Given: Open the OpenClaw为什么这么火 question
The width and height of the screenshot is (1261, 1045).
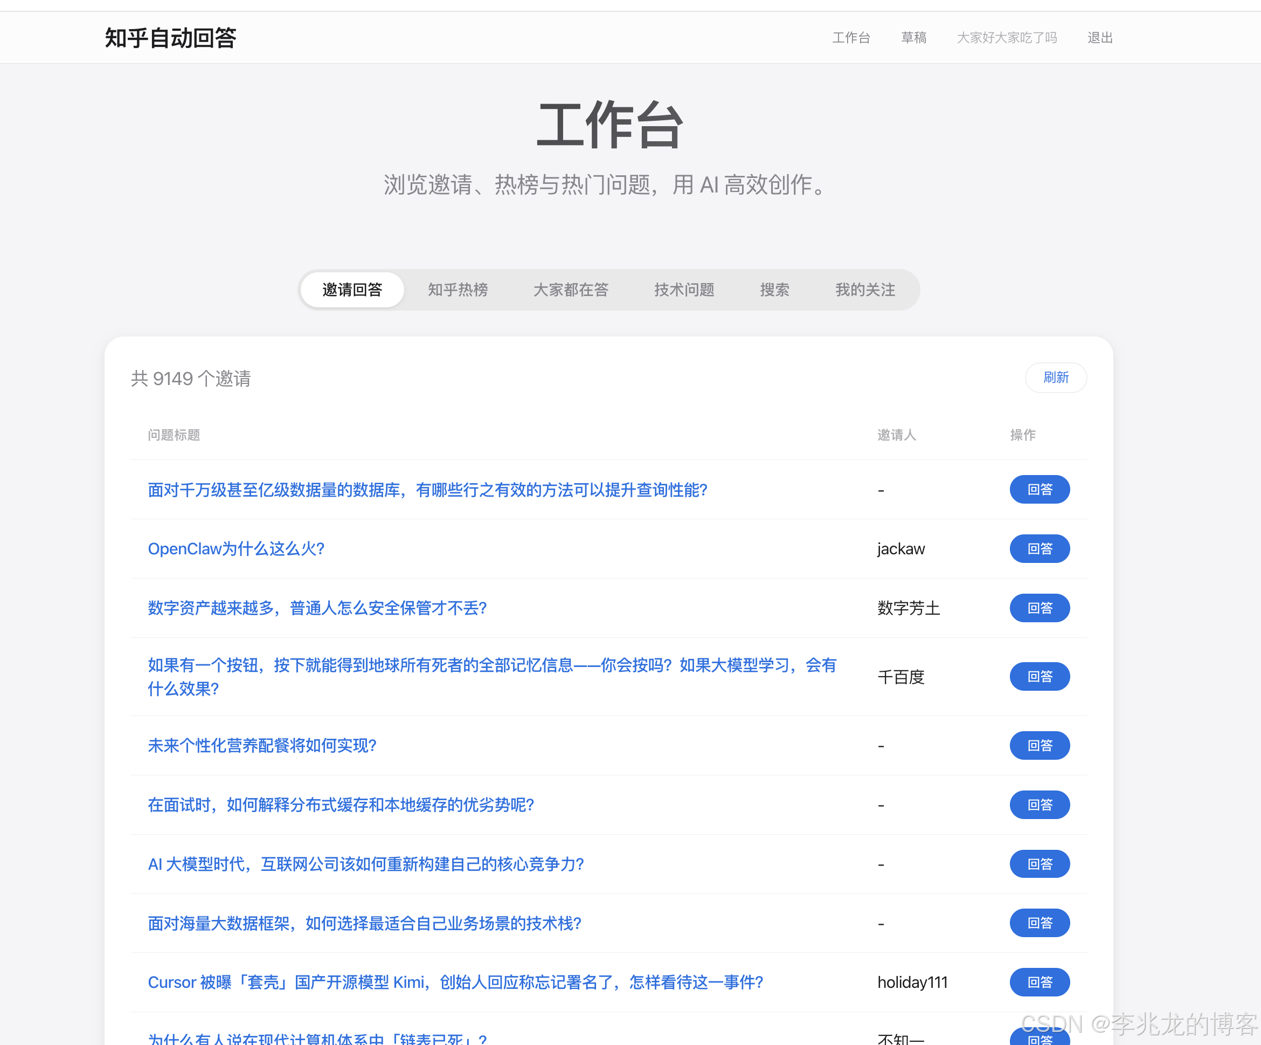Looking at the screenshot, I should point(236,548).
